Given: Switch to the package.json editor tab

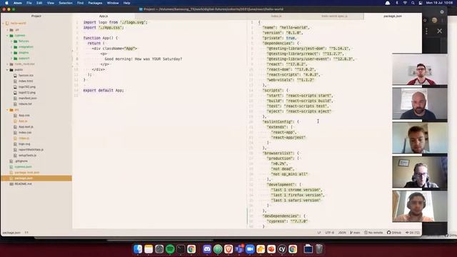Looking at the screenshot, I should click(393, 16).
